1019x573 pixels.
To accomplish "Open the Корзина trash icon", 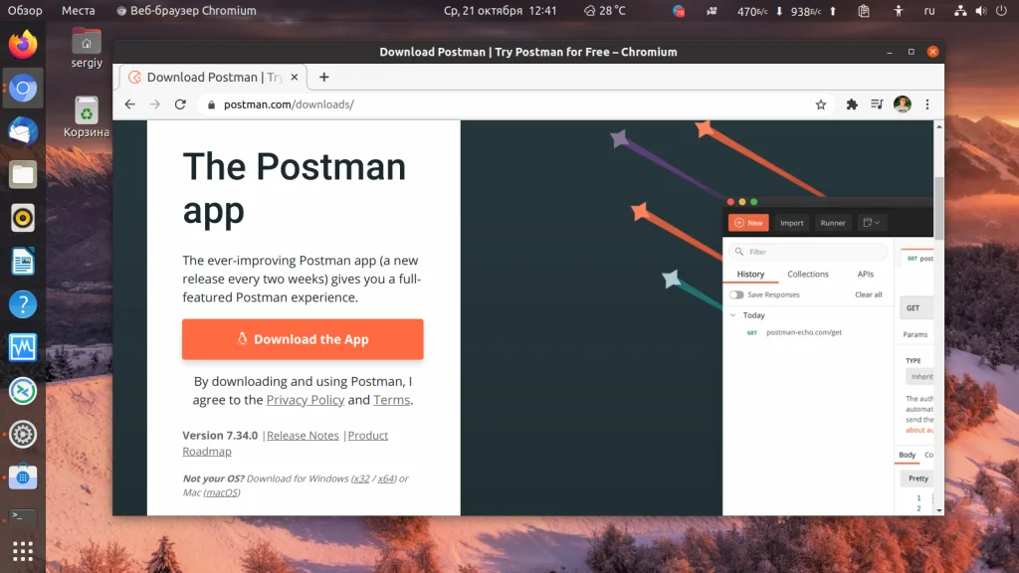I will click(x=87, y=117).
